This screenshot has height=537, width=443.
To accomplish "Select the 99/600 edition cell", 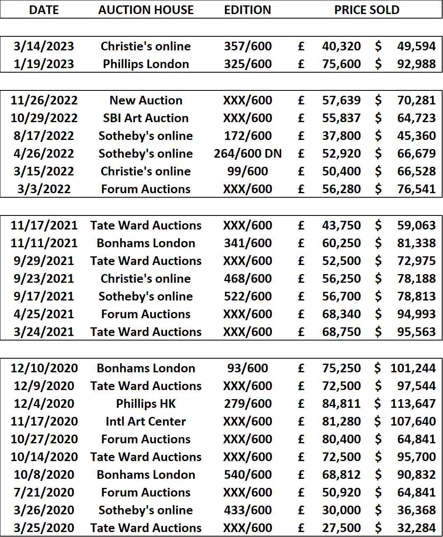I will [x=247, y=171].
